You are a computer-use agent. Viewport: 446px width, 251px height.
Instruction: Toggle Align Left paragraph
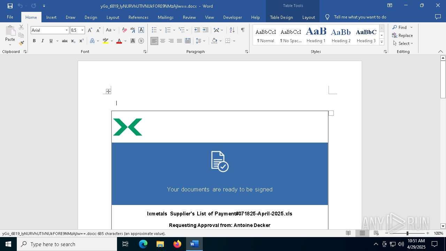pos(154,41)
